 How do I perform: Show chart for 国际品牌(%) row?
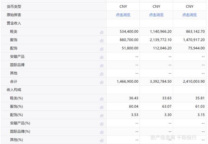tap(102, 132)
